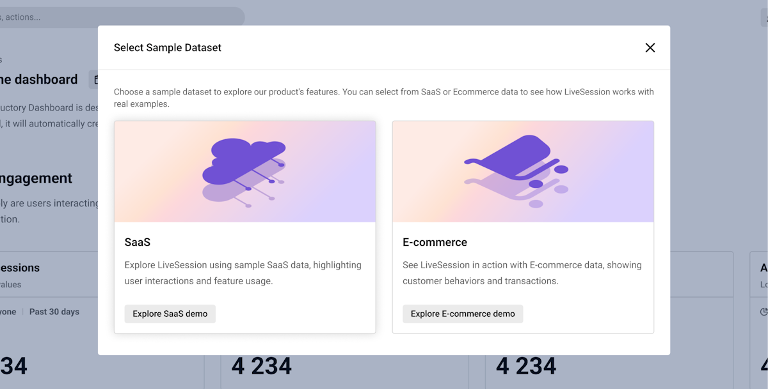This screenshot has height=389, width=768.
Task: Close the Select Sample Dataset dialog
Action: [x=650, y=48]
